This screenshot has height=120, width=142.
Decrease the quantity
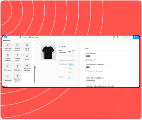[x=70, y=60]
